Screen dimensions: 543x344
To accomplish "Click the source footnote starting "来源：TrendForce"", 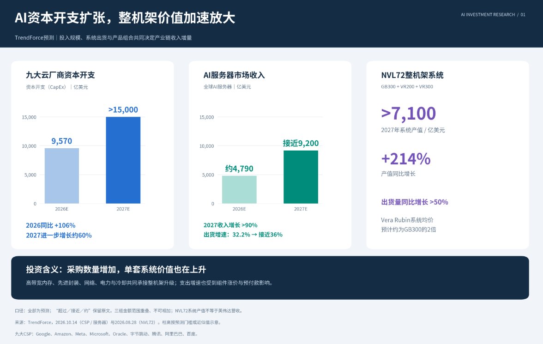I will click(x=118, y=322).
